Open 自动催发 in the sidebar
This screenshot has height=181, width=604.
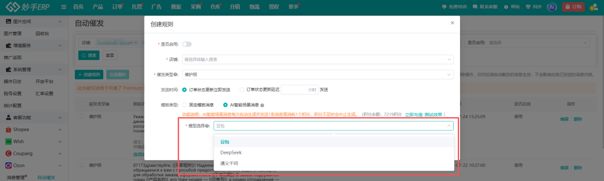click(x=46, y=178)
